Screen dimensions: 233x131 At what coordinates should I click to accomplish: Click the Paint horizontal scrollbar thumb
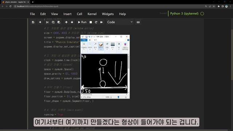click(x=87, y=95)
